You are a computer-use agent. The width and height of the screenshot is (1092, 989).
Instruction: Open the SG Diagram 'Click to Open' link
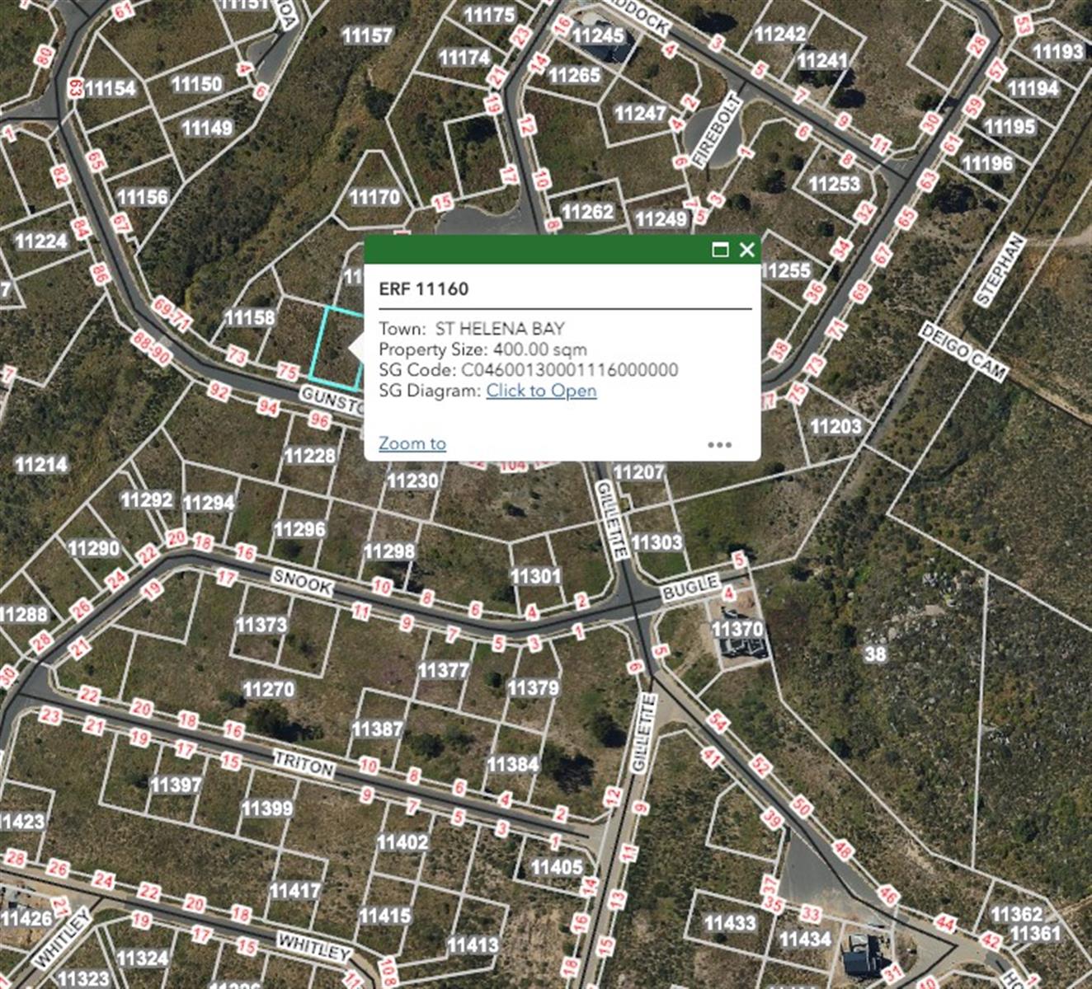(x=541, y=391)
